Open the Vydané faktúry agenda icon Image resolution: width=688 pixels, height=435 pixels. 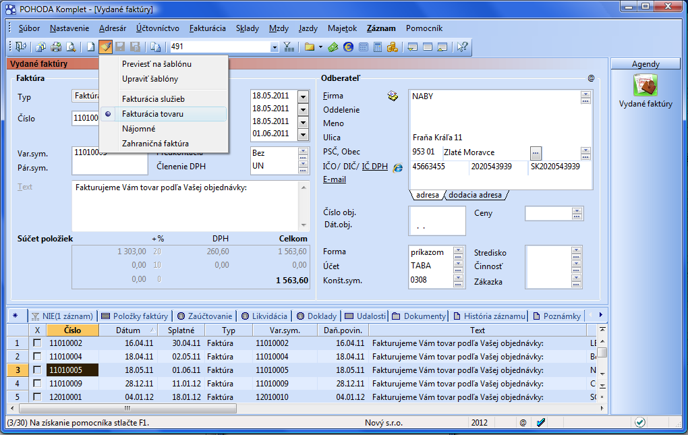[645, 84]
